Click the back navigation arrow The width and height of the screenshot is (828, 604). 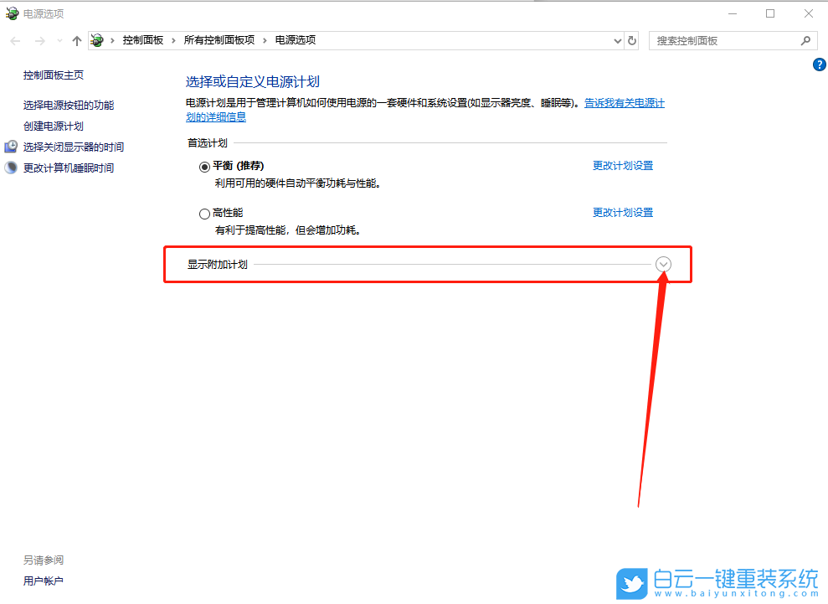14,40
